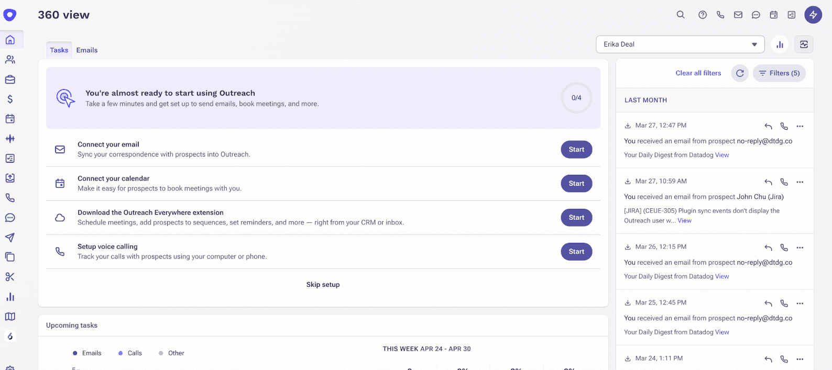
Task: Toggle the Other legend in Upcoming tasks
Action: click(x=171, y=353)
